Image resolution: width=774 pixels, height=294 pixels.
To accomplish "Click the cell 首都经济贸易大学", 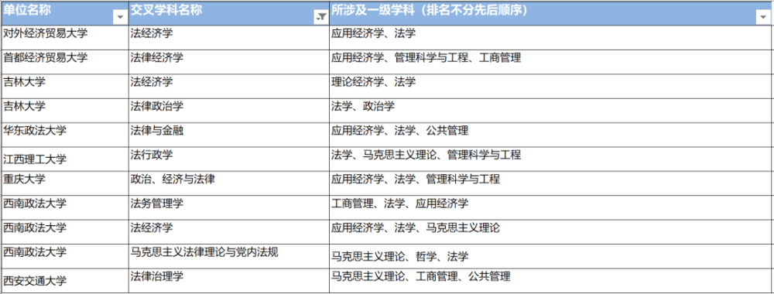I will tap(64, 62).
